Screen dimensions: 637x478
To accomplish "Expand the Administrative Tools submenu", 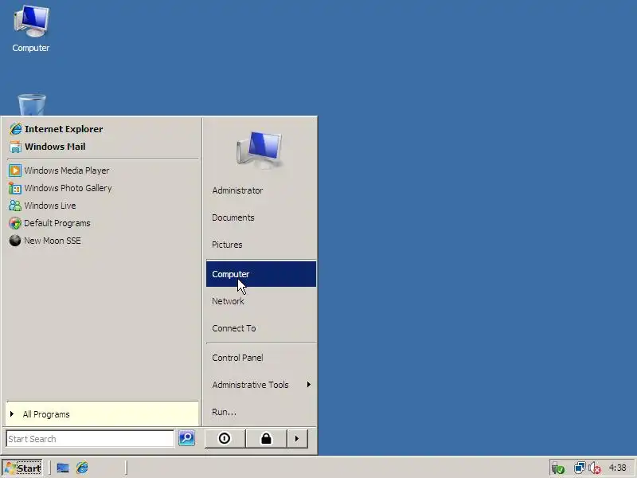I will pyautogui.click(x=261, y=385).
